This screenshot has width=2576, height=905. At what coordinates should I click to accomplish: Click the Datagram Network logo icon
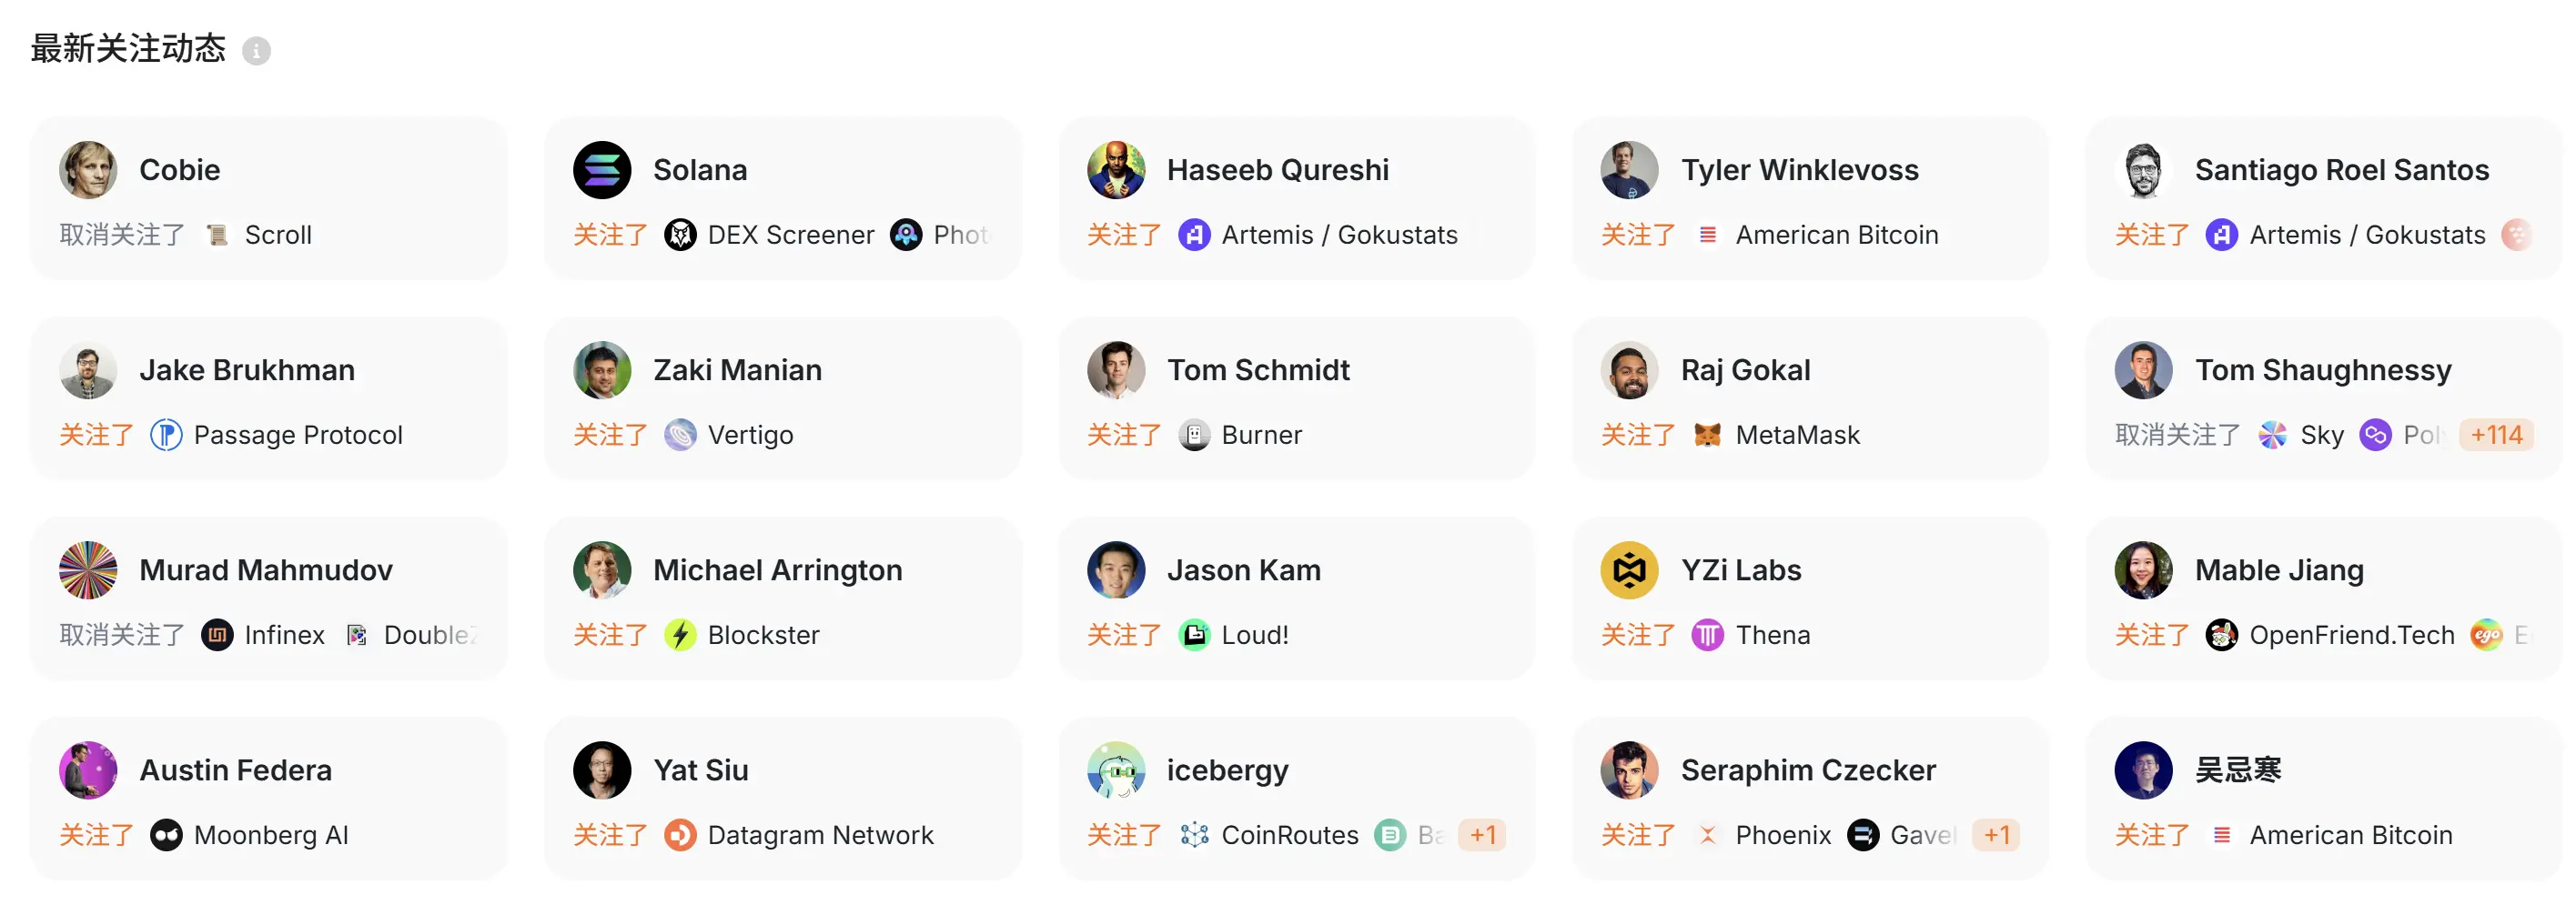[680, 835]
